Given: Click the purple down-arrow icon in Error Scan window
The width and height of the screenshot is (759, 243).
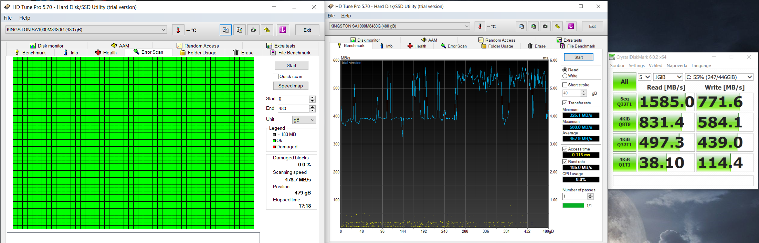Looking at the screenshot, I should (283, 30).
